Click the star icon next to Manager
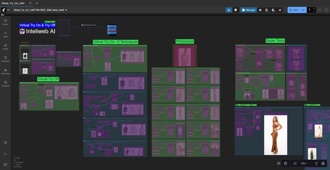330x170 pixels. (260, 10)
